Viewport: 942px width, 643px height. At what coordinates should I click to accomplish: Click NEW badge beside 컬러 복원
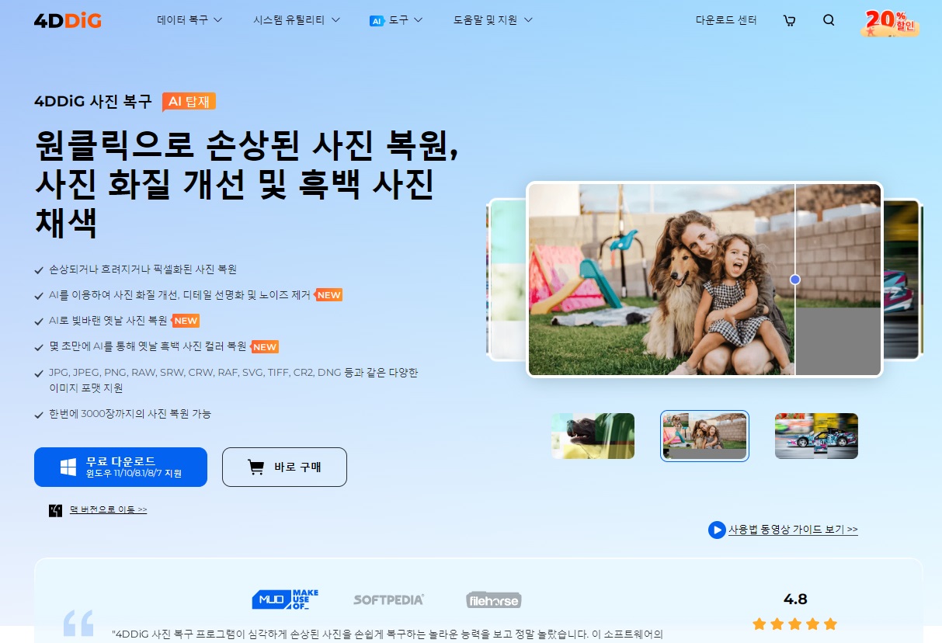265,347
